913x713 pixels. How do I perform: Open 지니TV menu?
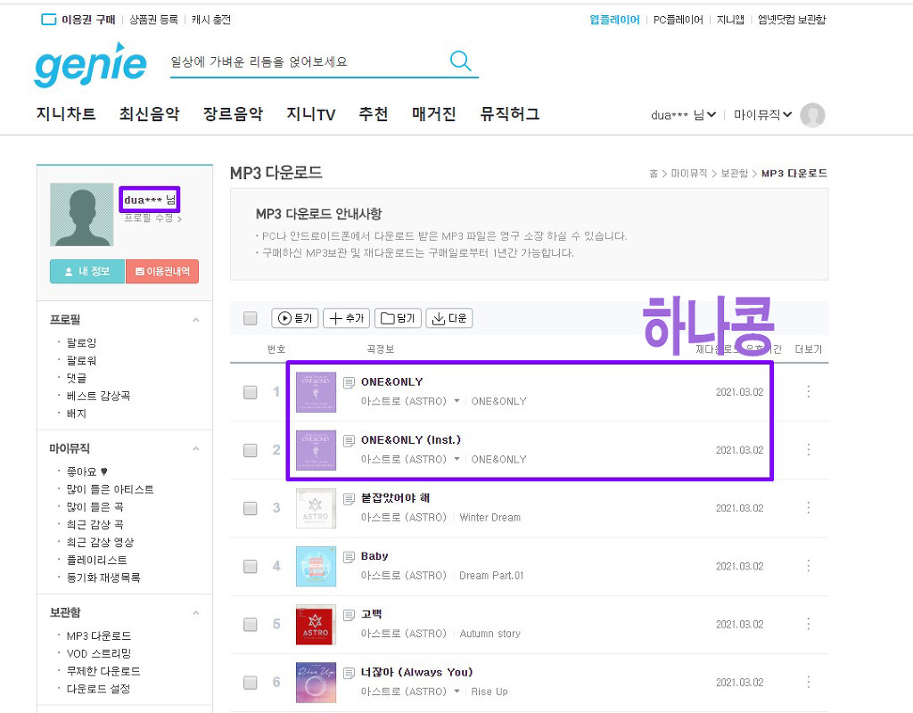[x=311, y=113]
